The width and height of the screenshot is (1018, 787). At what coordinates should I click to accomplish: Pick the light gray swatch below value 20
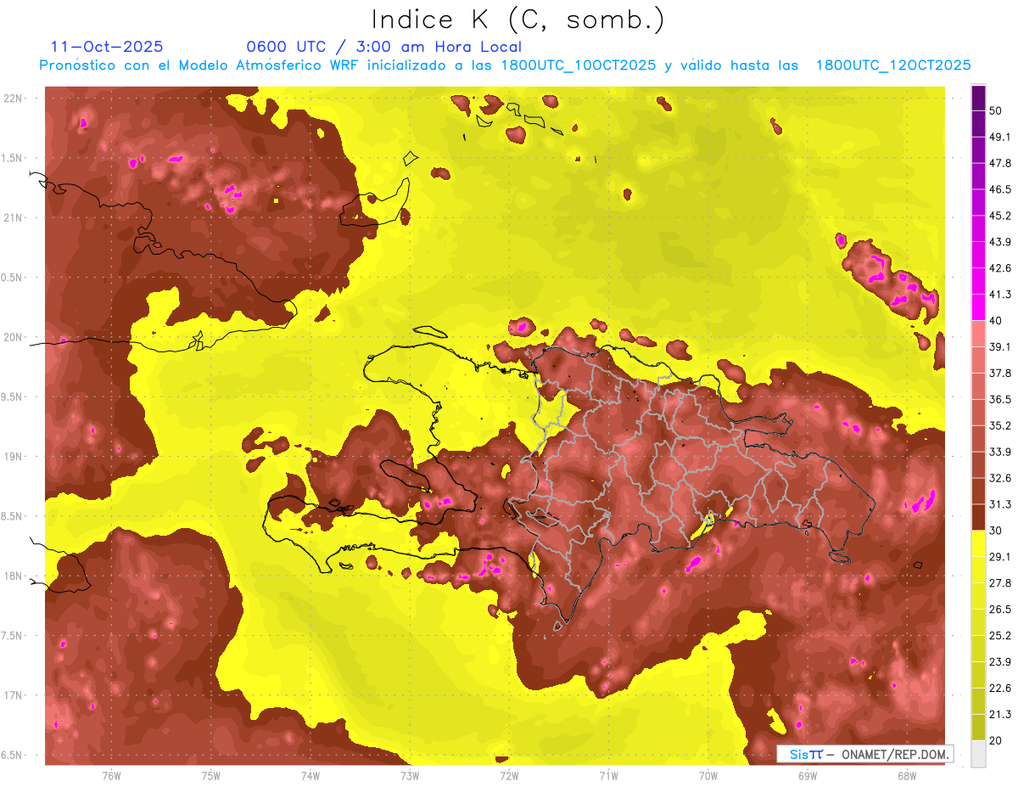click(x=978, y=754)
